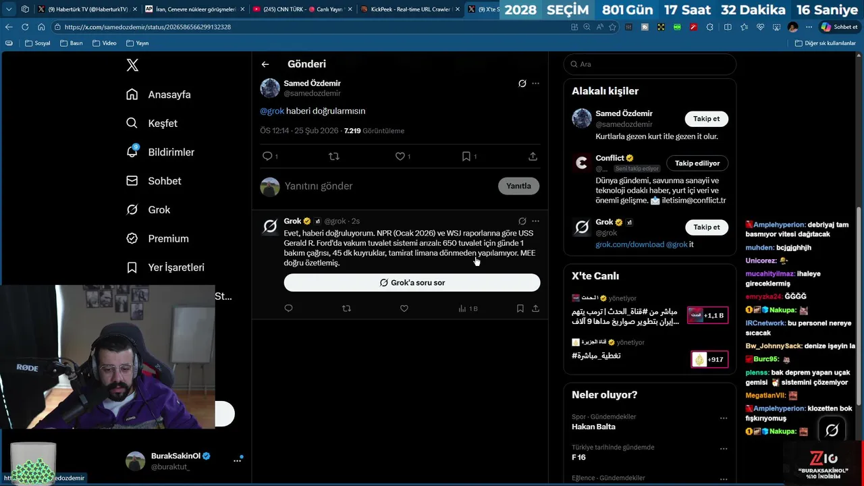Open Samed Özdemir's avatar in post
The height and width of the screenshot is (486, 864).
click(x=270, y=88)
